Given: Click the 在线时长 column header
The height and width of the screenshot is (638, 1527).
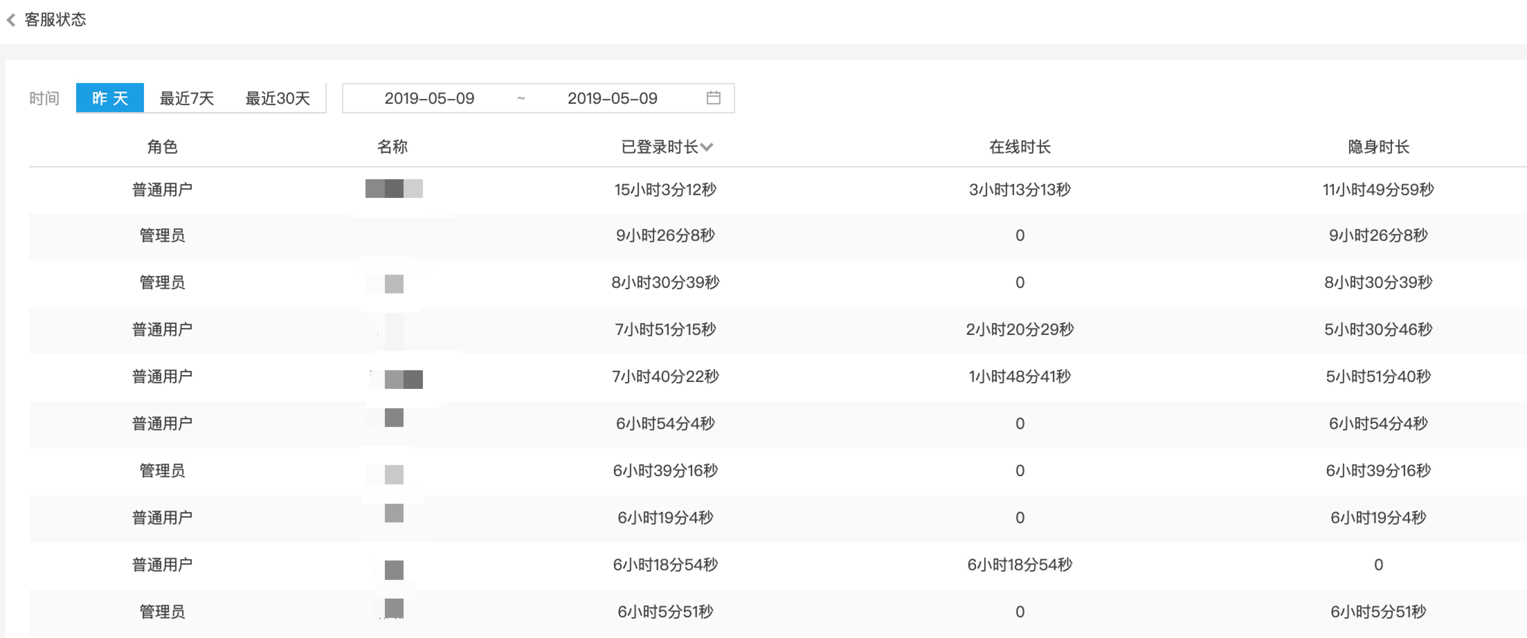Looking at the screenshot, I should (1020, 147).
